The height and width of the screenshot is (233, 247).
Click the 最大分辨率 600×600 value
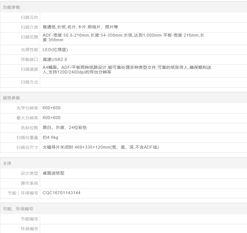52,118
